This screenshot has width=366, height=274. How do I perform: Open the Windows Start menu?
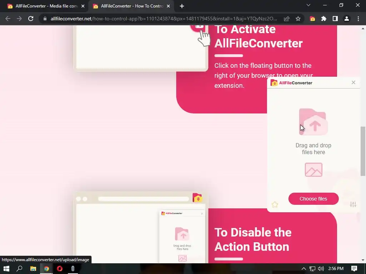[x=6, y=269]
